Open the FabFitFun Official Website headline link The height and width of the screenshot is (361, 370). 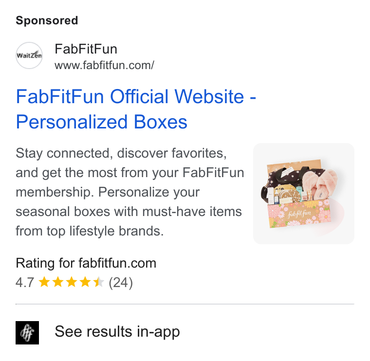click(x=136, y=96)
